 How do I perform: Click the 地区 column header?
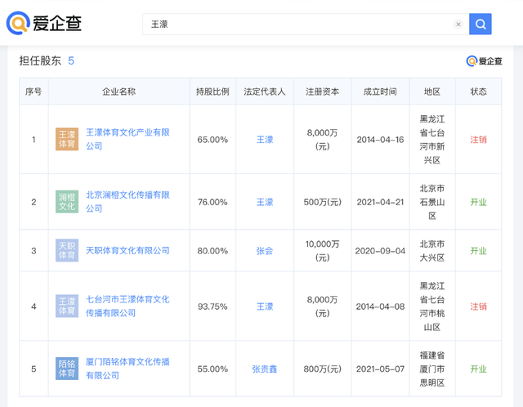click(x=432, y=92)
